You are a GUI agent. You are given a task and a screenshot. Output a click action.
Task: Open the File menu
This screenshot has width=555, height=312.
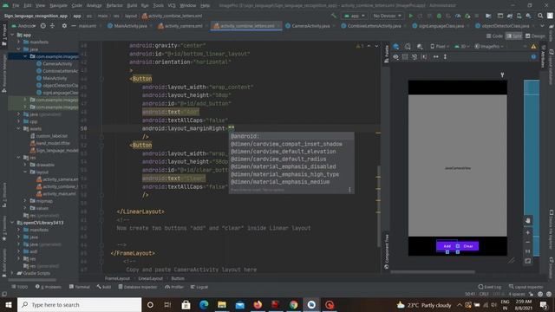point(16,5)
